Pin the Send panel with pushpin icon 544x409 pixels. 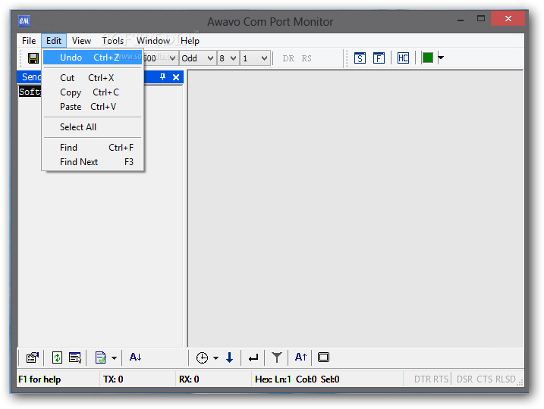[x=162, y=77]
